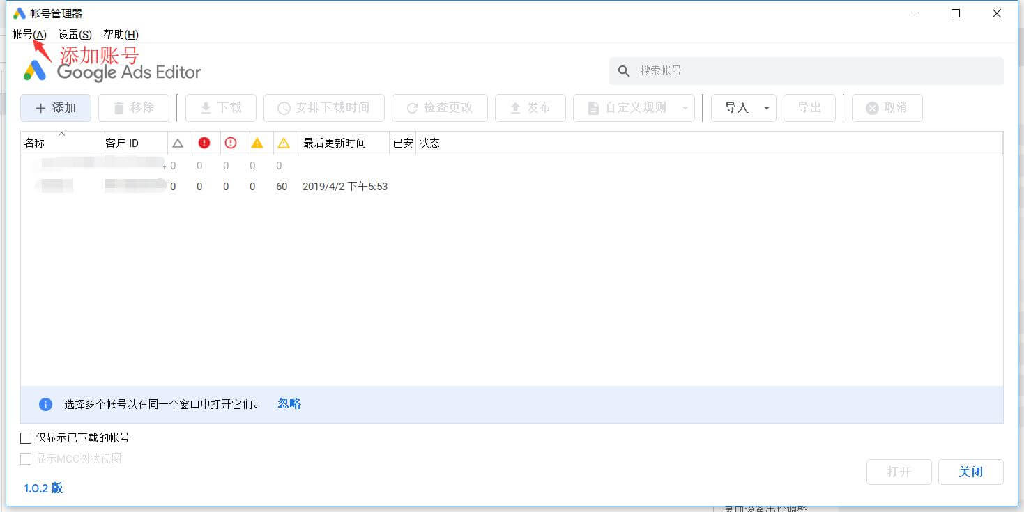Sort by the yellow warning triangle column
The width and height of the screenshot is (1024, 512).
click(x=257, y=143)
